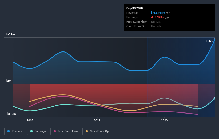Click the pink Free Cash Flow legend dot
This screenshot has height=139, width=219.
click(x=55, y=131)
